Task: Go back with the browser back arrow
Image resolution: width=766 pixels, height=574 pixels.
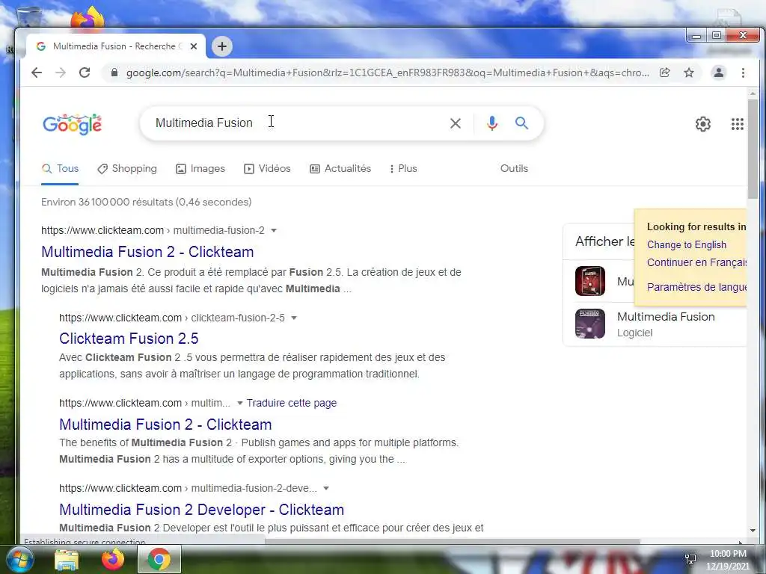Action: (37, 72)
